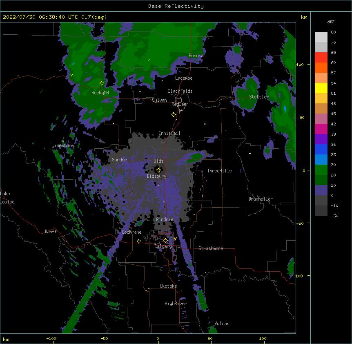This screenshot has width=352, height=344.
Task: Click the Banff town label
Action: point(51,232)
